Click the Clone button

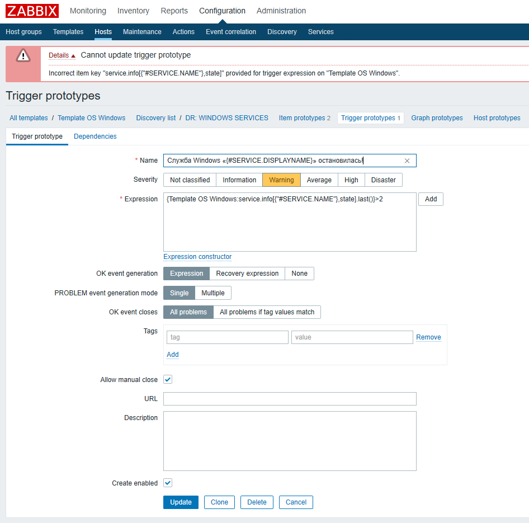(219, 502)
